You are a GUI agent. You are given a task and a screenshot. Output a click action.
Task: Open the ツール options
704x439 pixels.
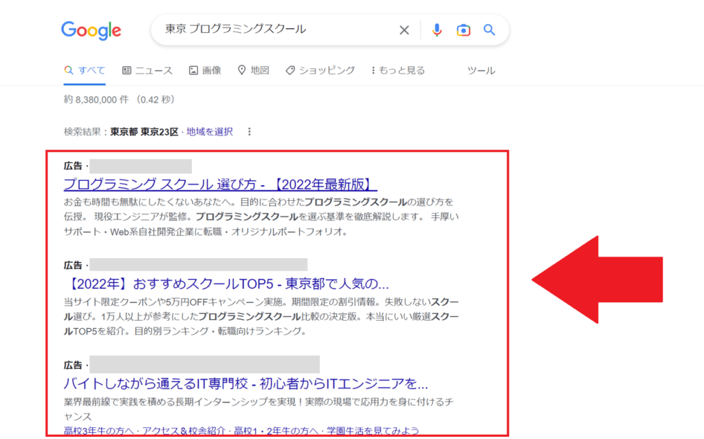pos(481,71)
